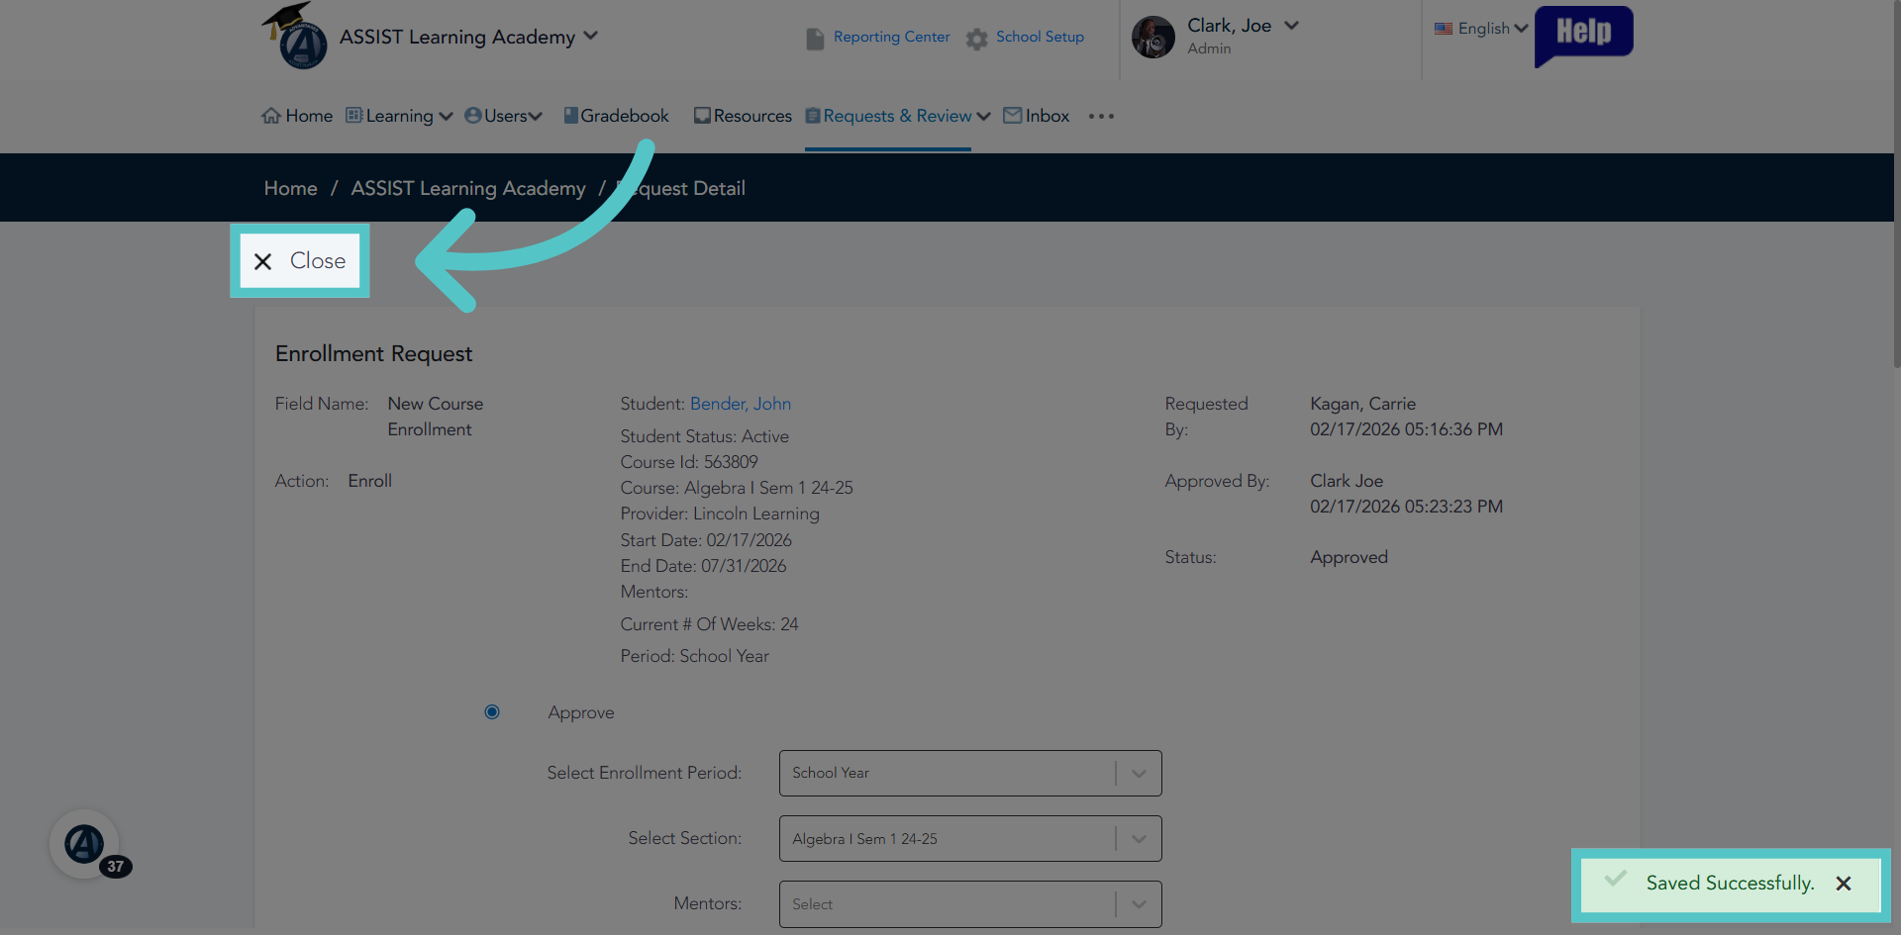Click the Saved Successfully message text
Image resolution: width=1901 pixels, height=935 pixels.
tap(1730, 884)
